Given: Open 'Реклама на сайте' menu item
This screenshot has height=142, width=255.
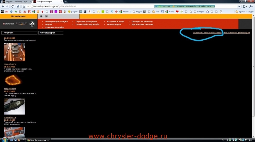Looking at the screenshot, I should click(55, 27).
